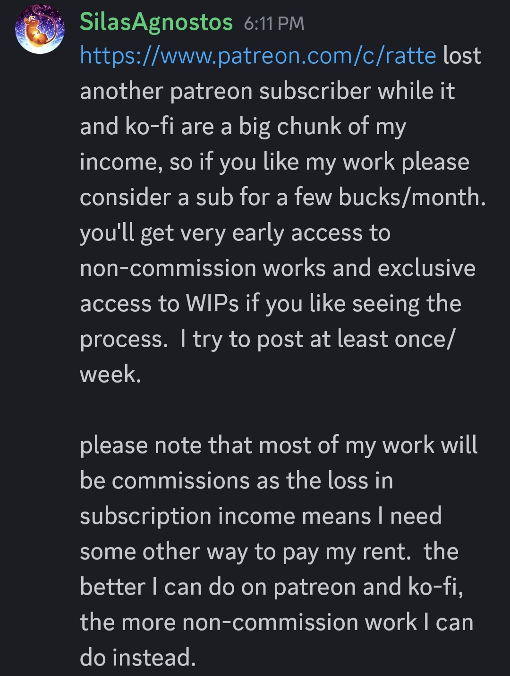Click the text "bucks/month."
Screen dimensions: 510x676
click(412, 197)
